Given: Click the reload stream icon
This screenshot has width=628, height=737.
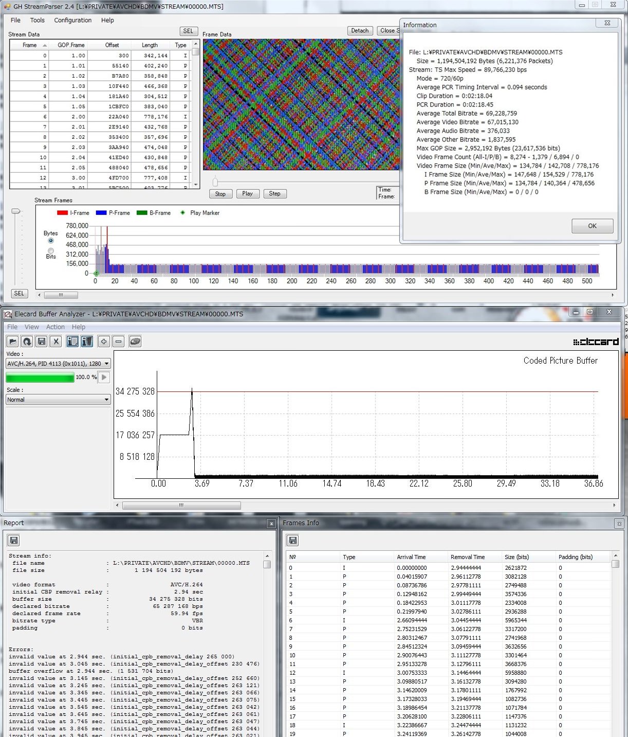Looking at the screenshot, I should click(27, 341).
